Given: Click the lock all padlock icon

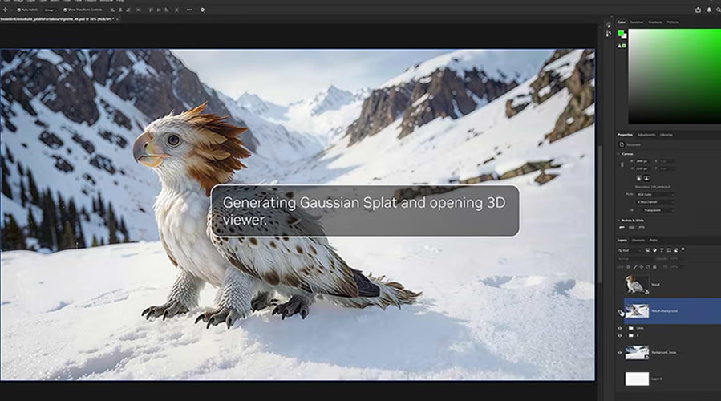Looking at the screenshot, I should 654,267.
